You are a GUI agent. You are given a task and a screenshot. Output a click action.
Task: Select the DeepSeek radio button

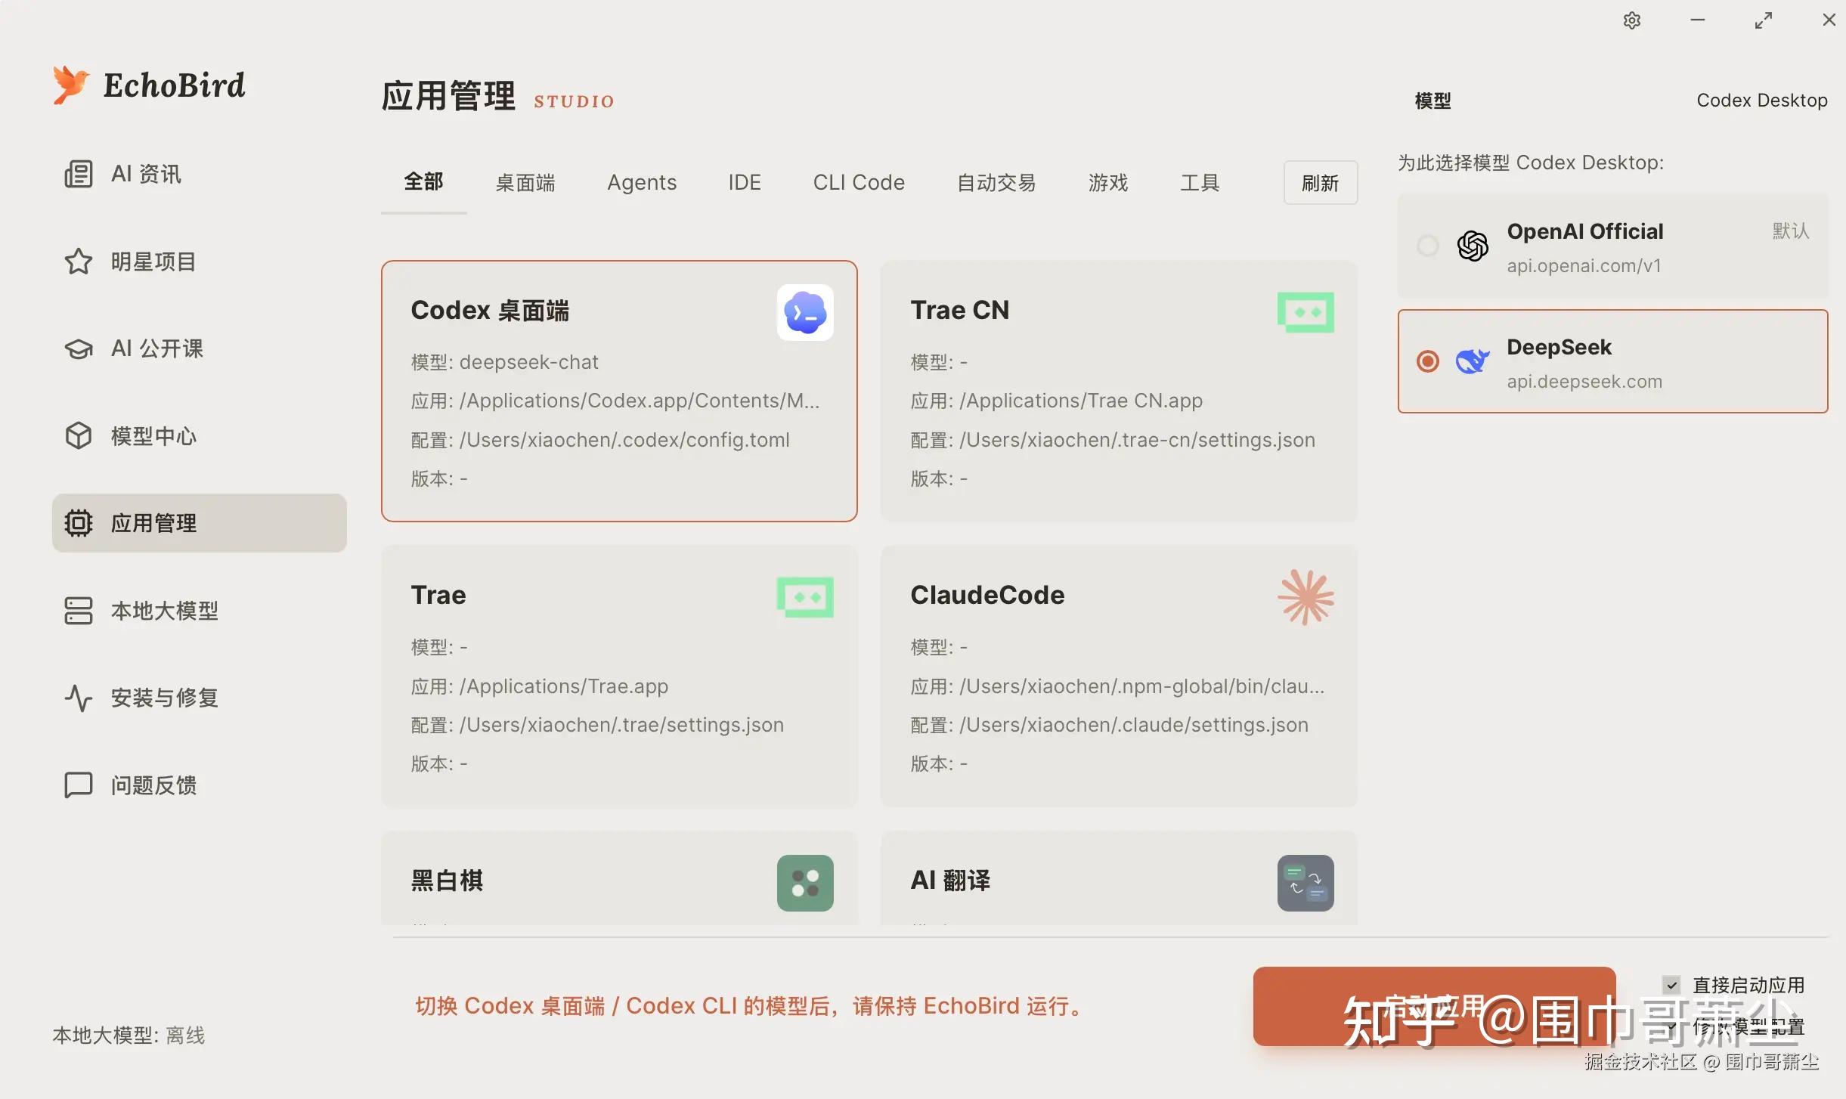[x=1427, y=361]
